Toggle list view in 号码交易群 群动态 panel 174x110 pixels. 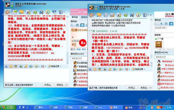click(171, 24)
